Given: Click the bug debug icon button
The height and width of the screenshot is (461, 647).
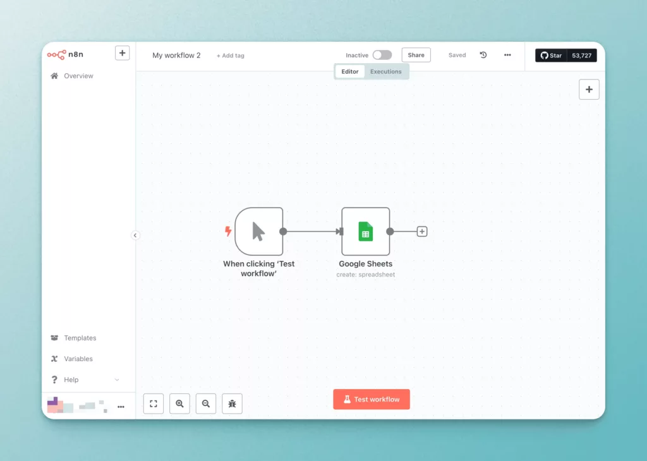Looking at the screenshot, I should (x=233, y=404).
